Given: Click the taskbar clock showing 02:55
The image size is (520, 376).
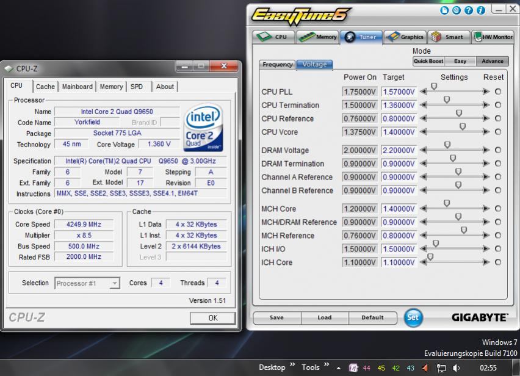Looking at the screenshot, I should (x=488, y=367).
